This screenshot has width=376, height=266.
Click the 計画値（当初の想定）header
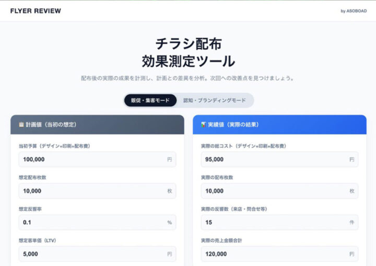click(97, 125)
